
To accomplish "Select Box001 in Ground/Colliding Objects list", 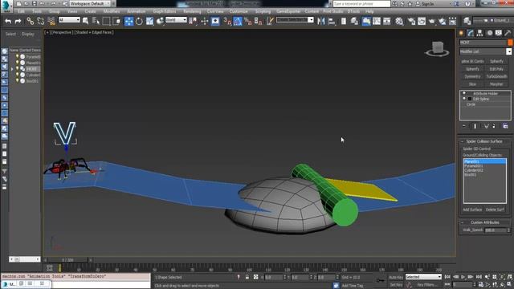I will pos(485,175).
